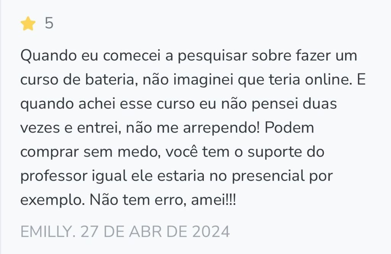Click the review date 27 DE ABR DE 2024
This screenshot has height=254, width=391.
tap(155, 231)
